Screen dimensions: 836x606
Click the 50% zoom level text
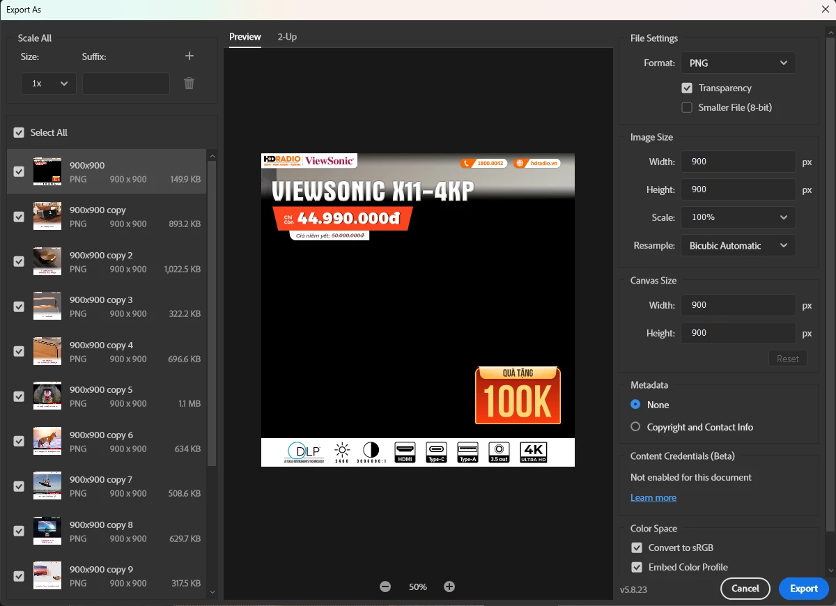click(x=418, y=586)
